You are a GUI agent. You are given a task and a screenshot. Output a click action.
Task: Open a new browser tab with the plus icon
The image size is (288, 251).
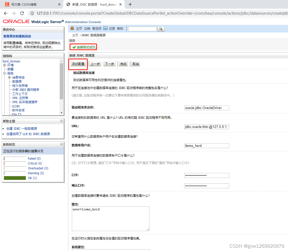[x=130, y=4]
